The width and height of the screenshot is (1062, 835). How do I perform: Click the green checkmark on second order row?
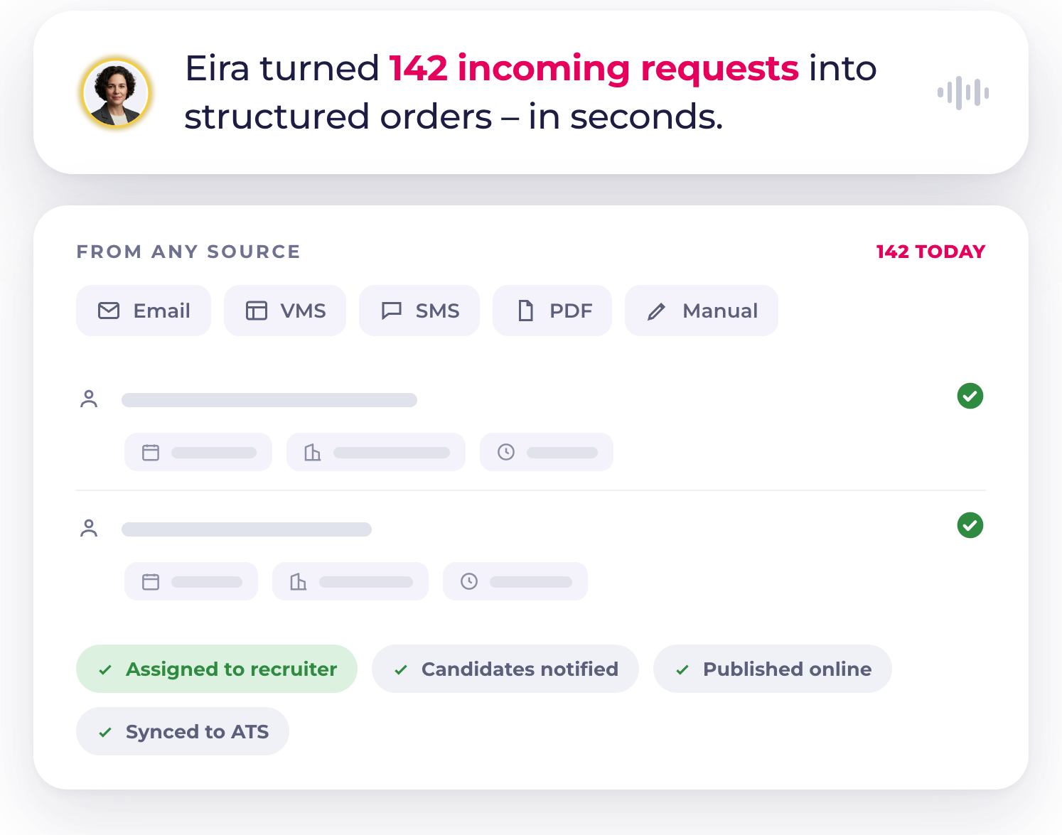[970, 525]
